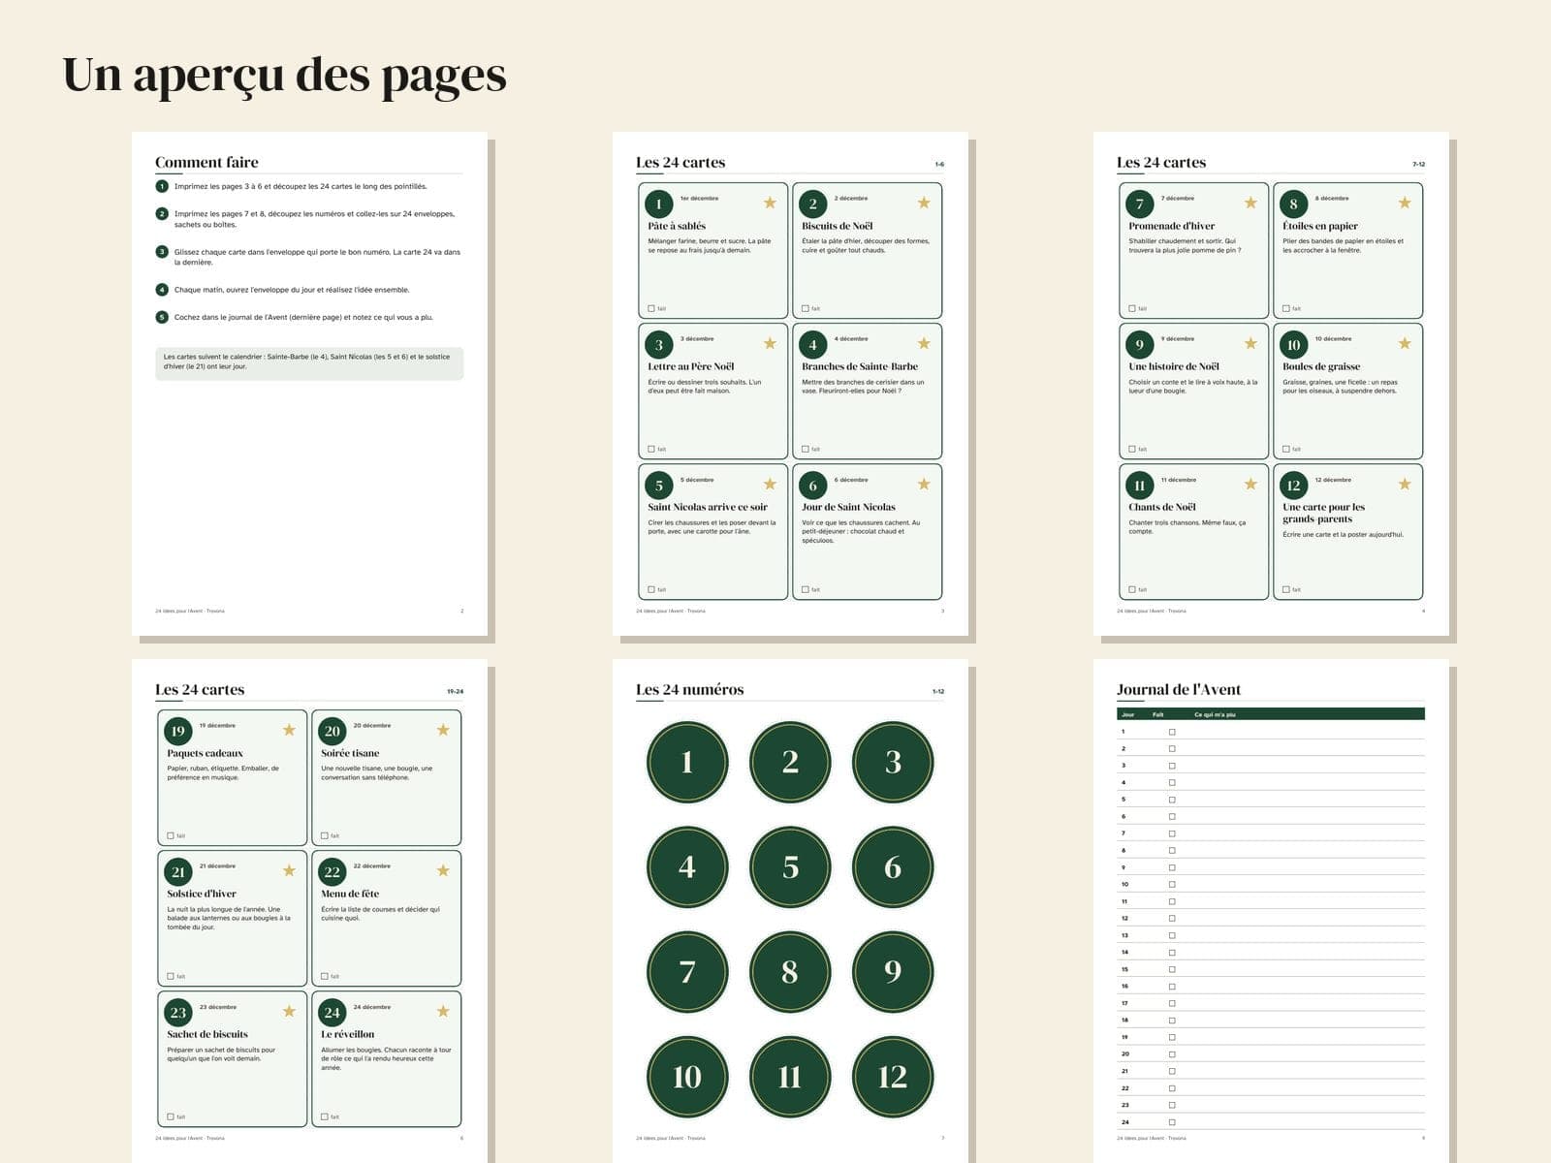1551x1163 pixels.
Task: Tick the fait box on Chants de Noël card
Action: [x=1132, y=589]
